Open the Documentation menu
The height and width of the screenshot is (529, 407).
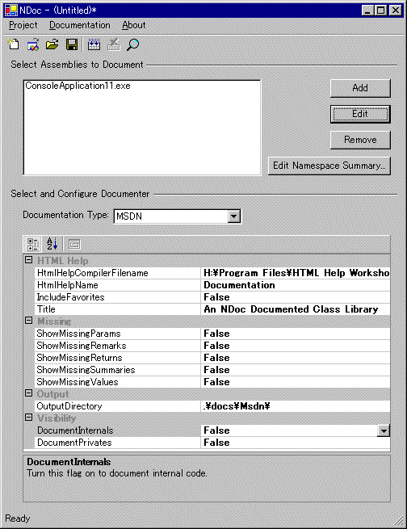pos(80,25)
